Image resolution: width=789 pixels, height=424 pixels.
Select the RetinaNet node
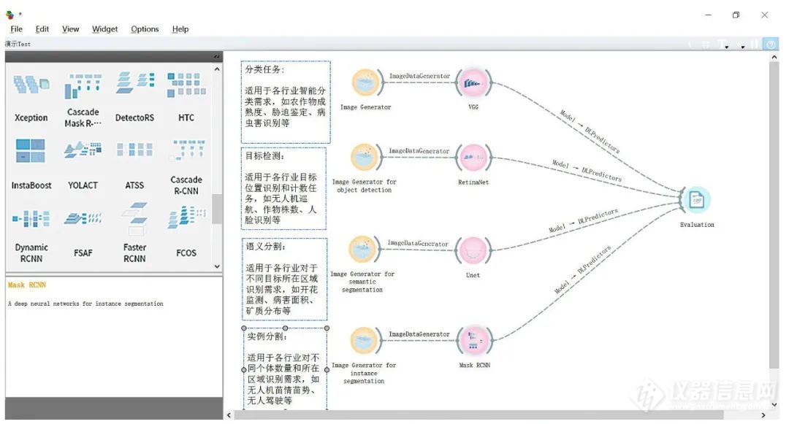(473, 158)
